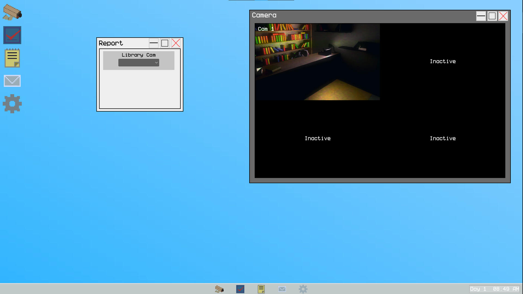This screenshot has width=523, height=294.
Task: Close the Camera window
Action: click(x=503, y=16)
